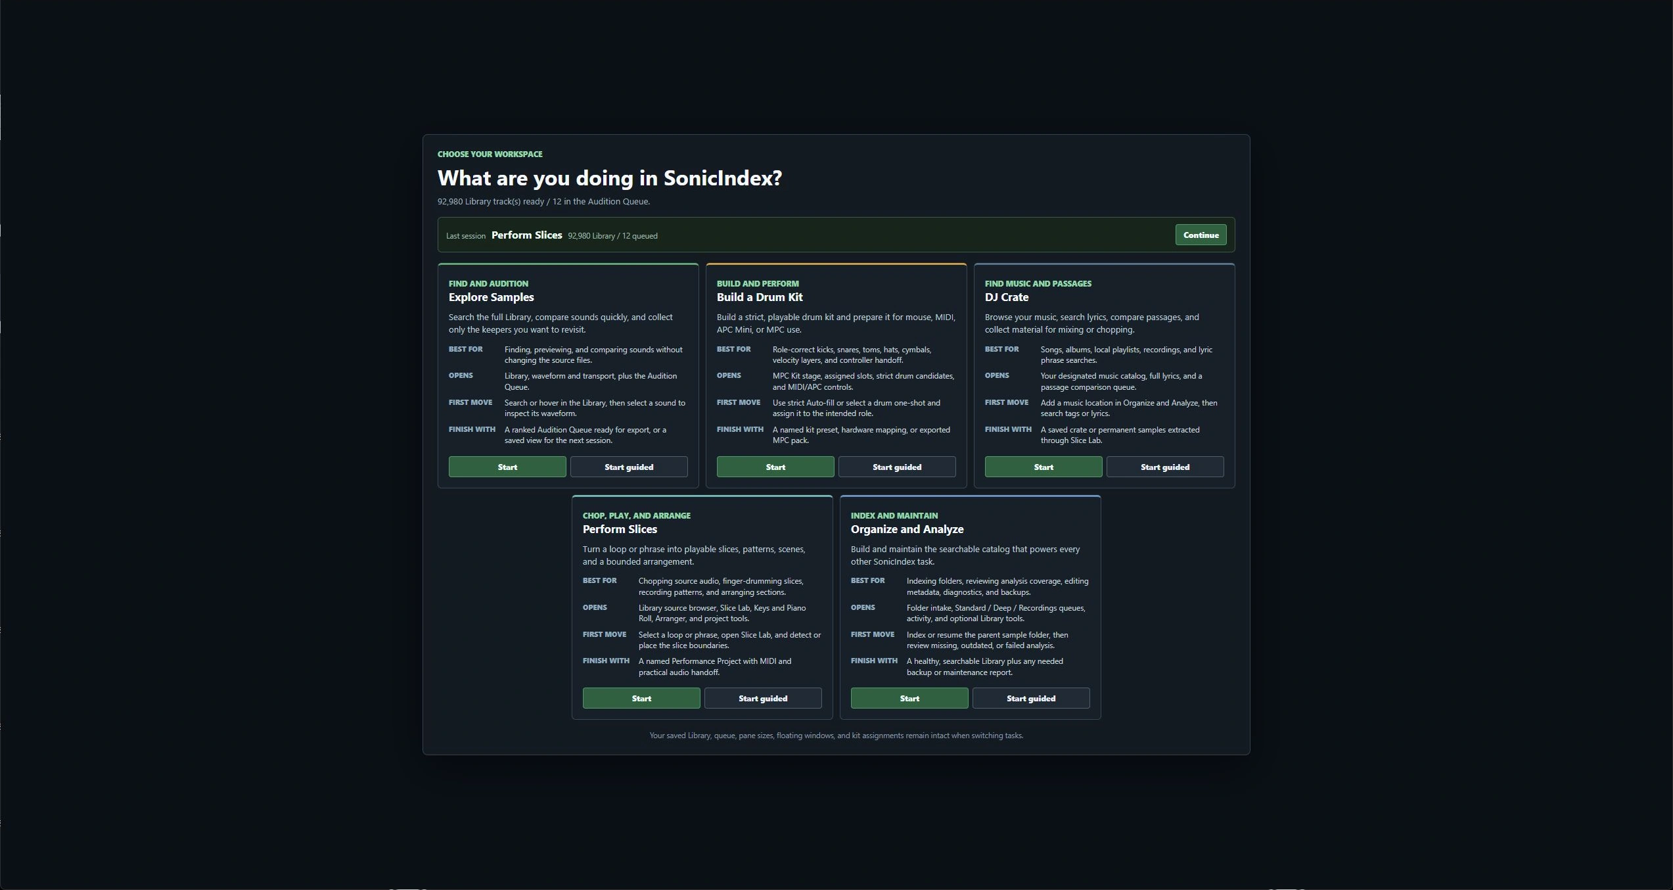Start guided mode for DJ Crate
1673x890 pixels.
[x=1165, y=467]
